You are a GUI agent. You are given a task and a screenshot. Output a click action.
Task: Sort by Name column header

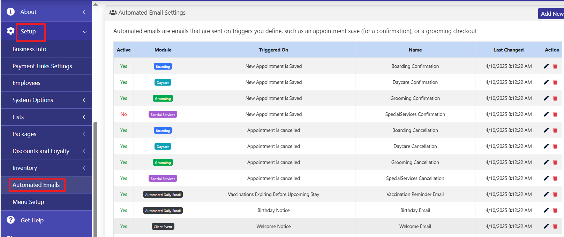(415, 50)
